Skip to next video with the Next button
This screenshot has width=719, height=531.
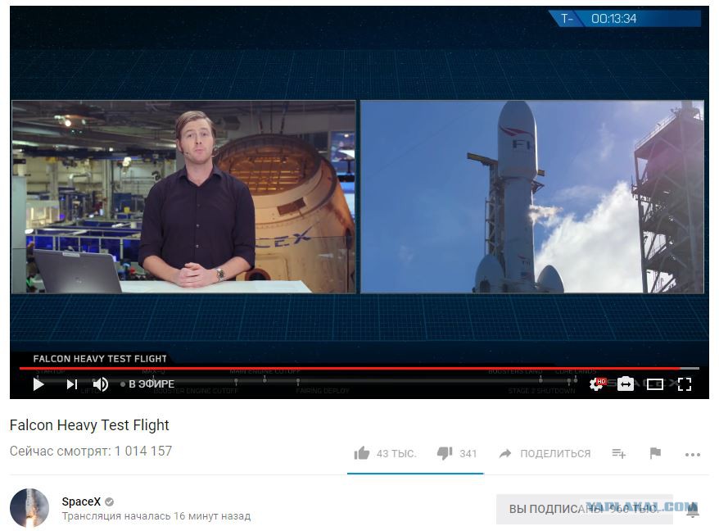[x=72, y=384]
